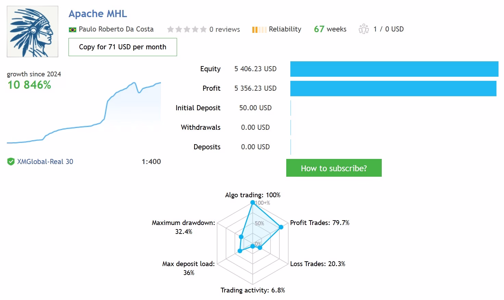
Task: Click the Algo trading radar point
Action: [253, 202]
